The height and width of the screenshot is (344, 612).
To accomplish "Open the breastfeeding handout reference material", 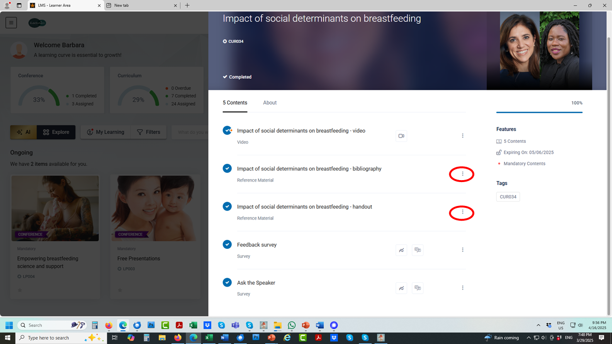I will (x=305, y=207).
